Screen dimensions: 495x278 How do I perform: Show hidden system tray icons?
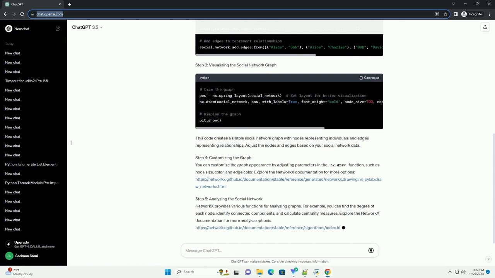pos(450,272)
